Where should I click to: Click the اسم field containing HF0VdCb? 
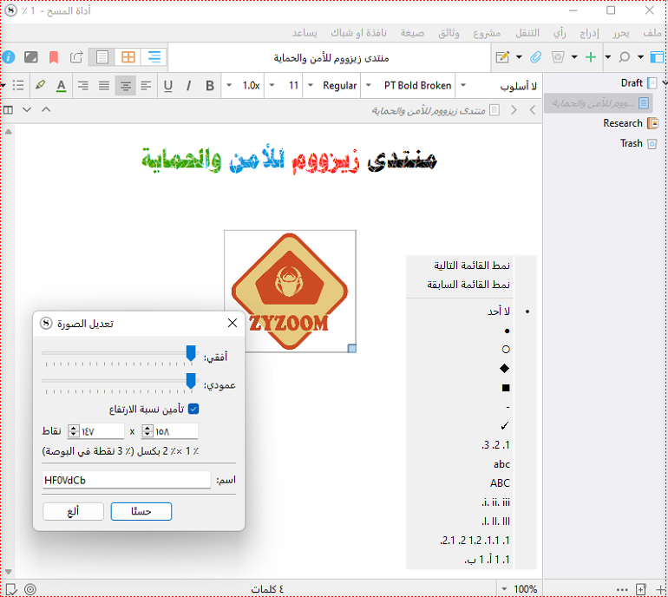[127, 480]
